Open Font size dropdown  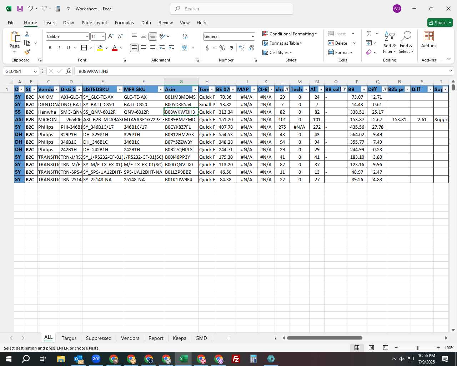103,36
